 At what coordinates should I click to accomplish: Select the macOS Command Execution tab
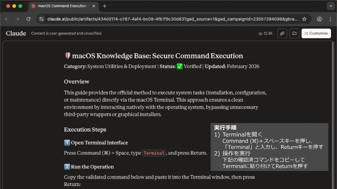(x=64, y=6)
